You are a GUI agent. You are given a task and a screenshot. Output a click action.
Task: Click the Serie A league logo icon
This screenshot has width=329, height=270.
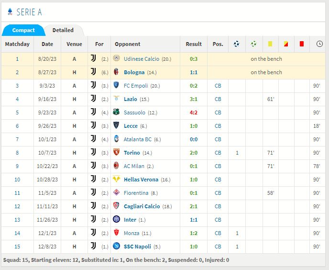(x=10, y=12)
